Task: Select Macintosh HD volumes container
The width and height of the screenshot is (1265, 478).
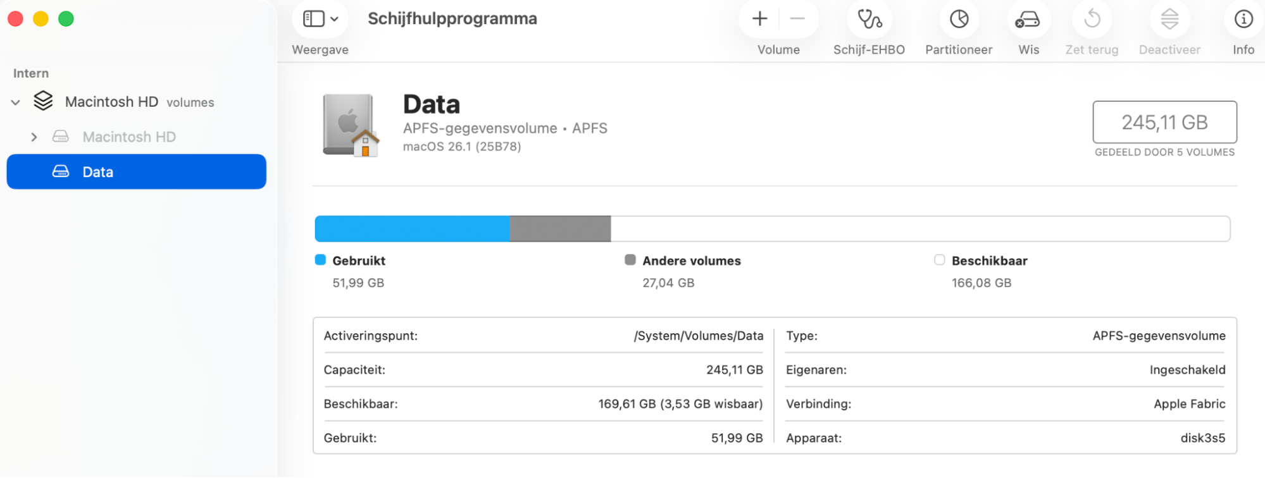Action: point(111,102)
